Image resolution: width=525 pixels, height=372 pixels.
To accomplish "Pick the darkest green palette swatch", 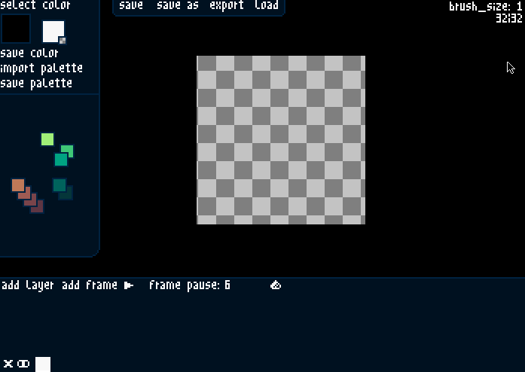I will point(69,195).
